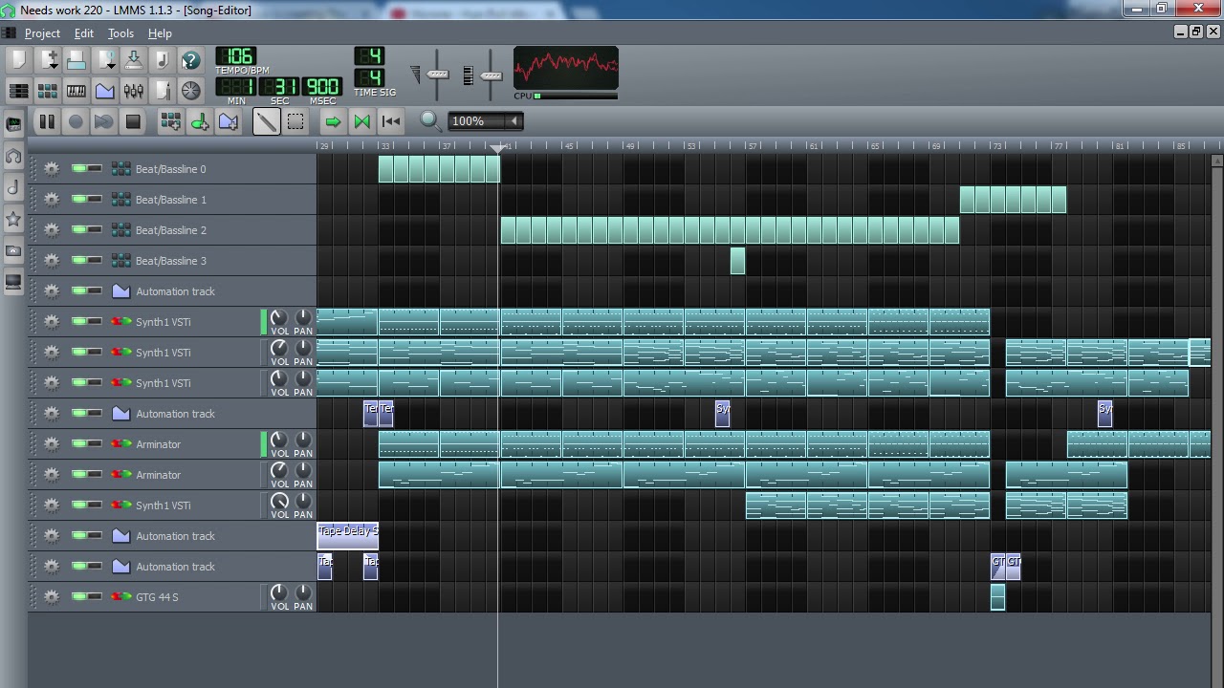Mute the GTG 44 S track
Screen dimensions: 1224x688
click(79, 596)
